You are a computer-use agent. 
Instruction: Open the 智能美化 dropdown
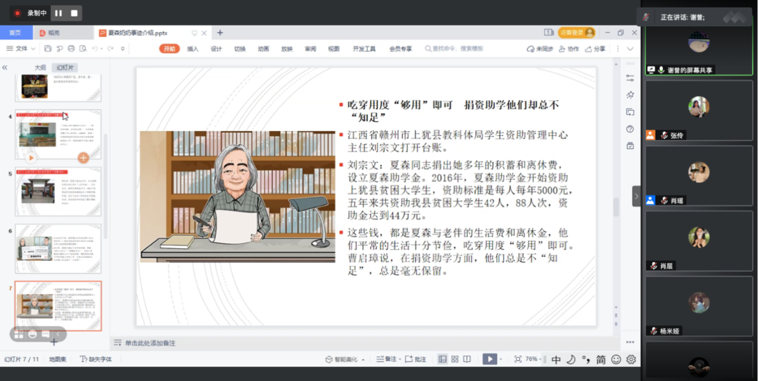tap(345, 360)
